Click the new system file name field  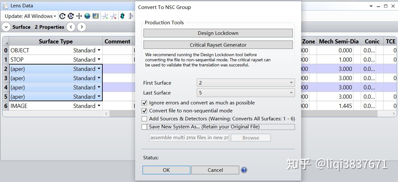click(x=189, y=138)
